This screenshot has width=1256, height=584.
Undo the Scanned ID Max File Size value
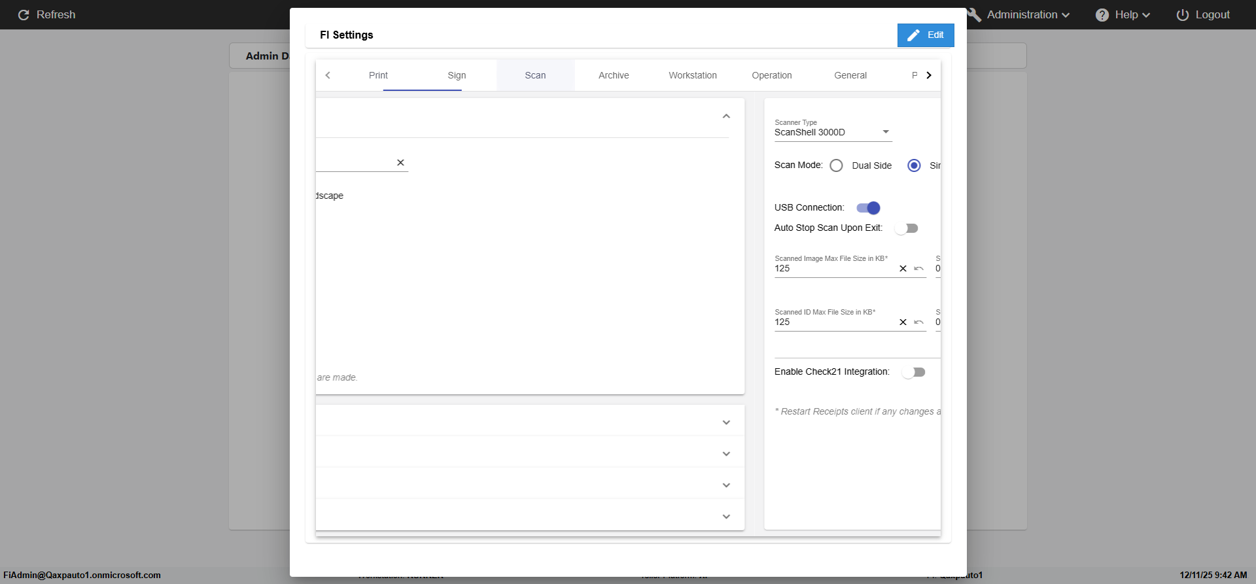[918, 322]
